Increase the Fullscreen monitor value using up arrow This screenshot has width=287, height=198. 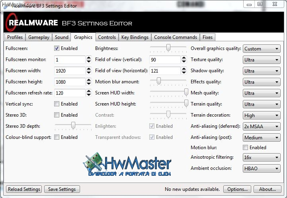point(89,58)
